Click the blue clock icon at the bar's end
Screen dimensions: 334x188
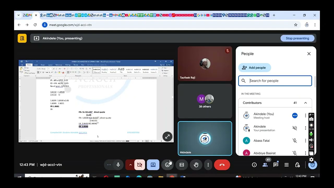(x=313, y=165)
